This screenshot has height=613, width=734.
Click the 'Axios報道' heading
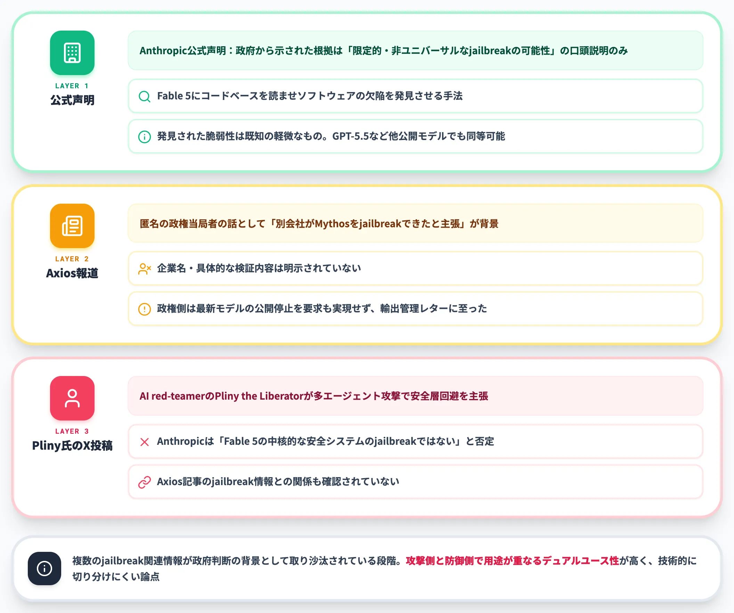(72, 273)
